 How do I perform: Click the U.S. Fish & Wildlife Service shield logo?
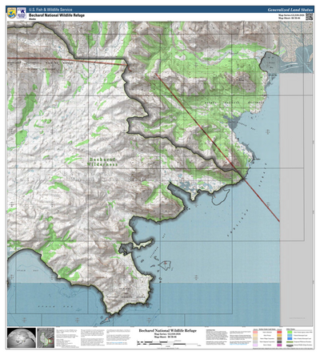(11, 13)
